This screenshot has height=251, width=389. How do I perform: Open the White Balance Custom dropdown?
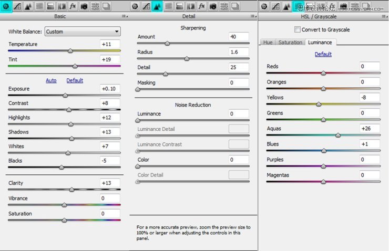click(83, 32)
